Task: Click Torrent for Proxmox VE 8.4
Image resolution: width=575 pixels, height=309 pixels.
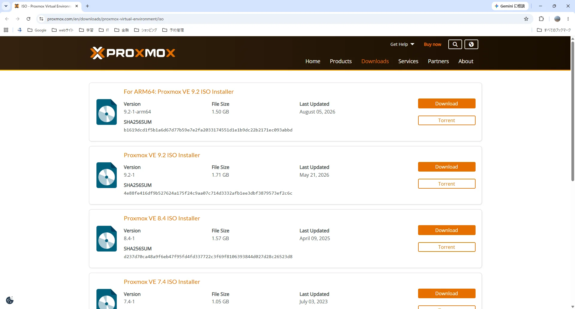Action: [447, 247]
